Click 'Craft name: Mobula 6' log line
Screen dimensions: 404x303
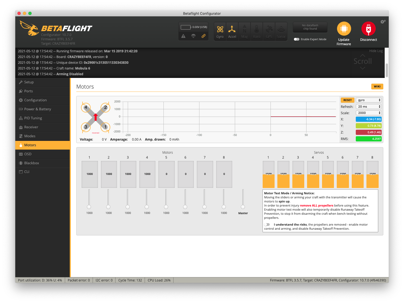[x=54, y=68]
